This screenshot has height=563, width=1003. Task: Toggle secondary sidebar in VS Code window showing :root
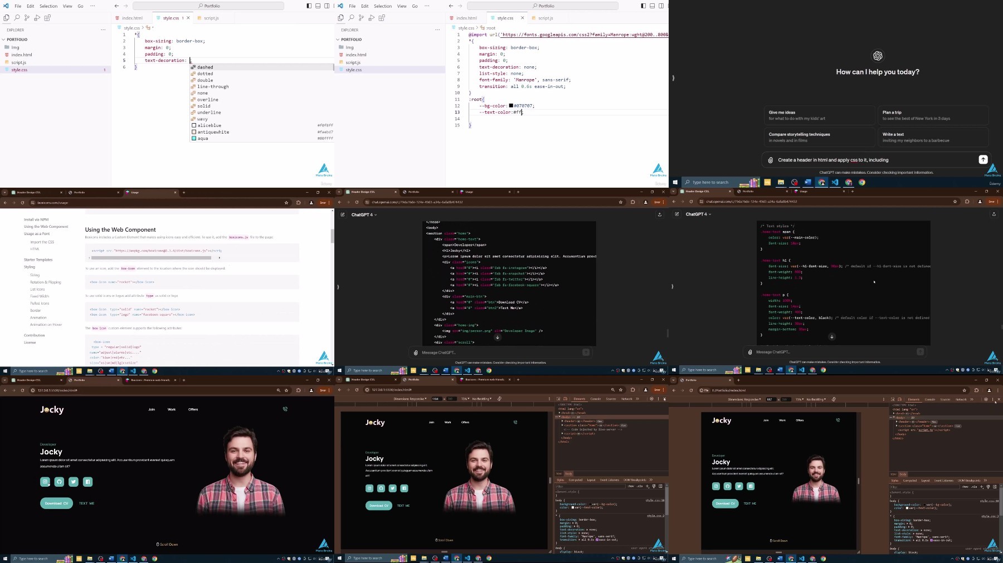click(x=661, y=6)
